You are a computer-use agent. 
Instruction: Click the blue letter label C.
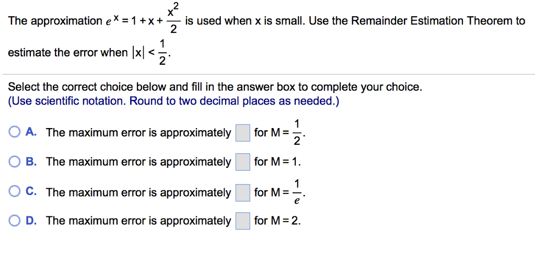tap(31, 192)
